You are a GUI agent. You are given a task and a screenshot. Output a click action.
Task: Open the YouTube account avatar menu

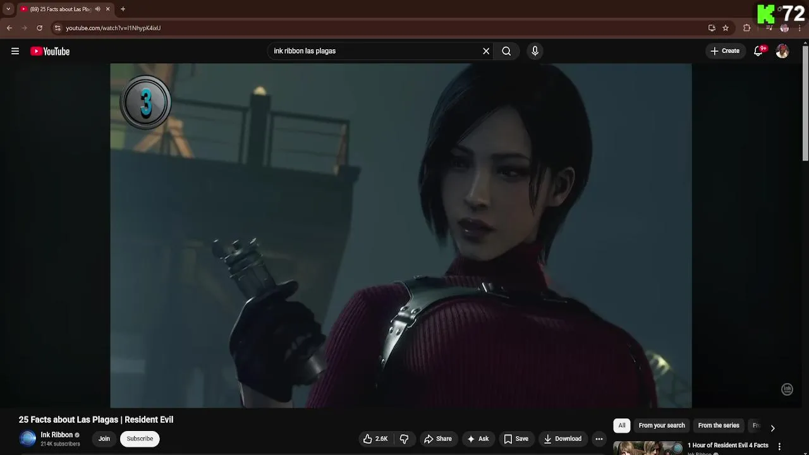click(x=782, y=51)
